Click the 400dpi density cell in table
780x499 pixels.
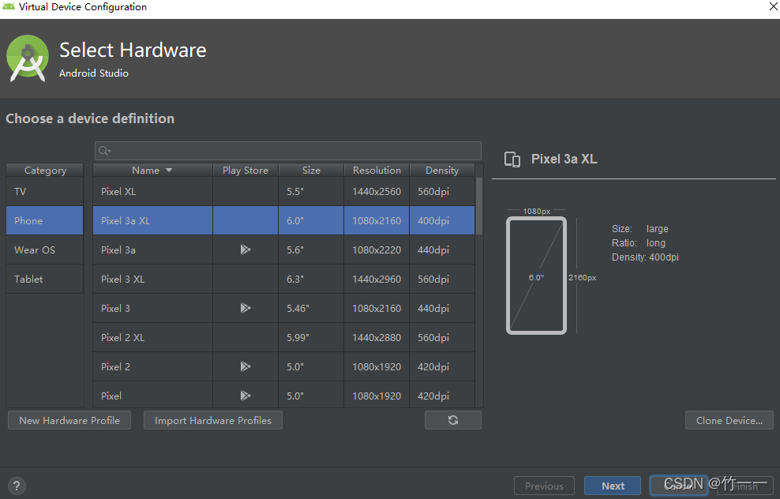pyautogui.click(x=442, y=220)
